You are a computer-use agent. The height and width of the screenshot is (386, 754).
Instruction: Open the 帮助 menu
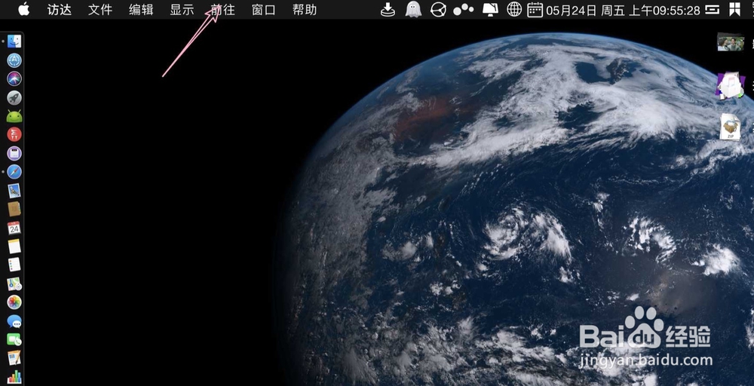coord(305,10)
